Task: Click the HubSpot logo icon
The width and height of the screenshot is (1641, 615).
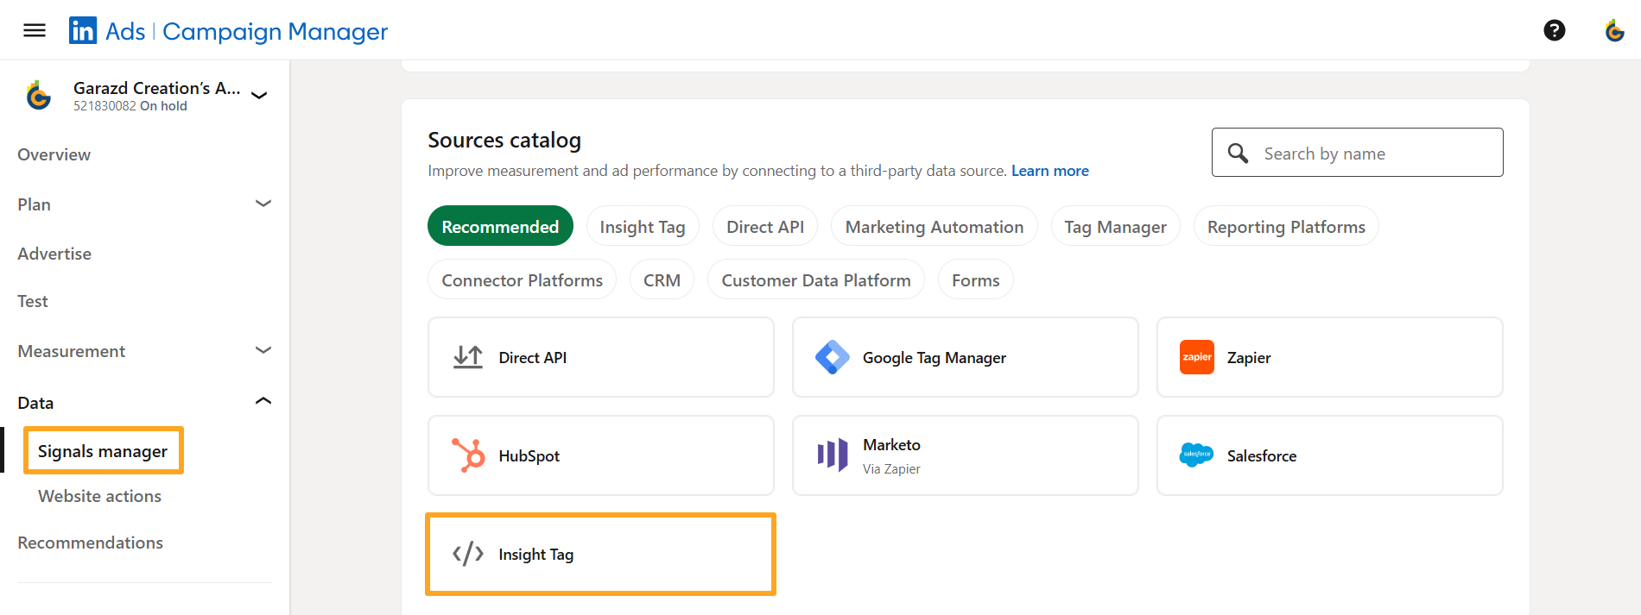Action: pos(468,455)
